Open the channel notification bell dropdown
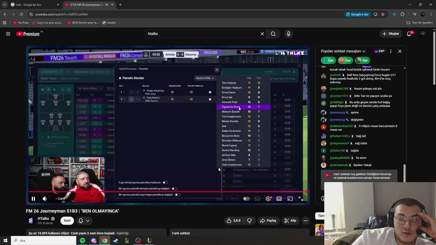Image resolution: width=436 pixels, height=245 pixels. click(84, 220)
